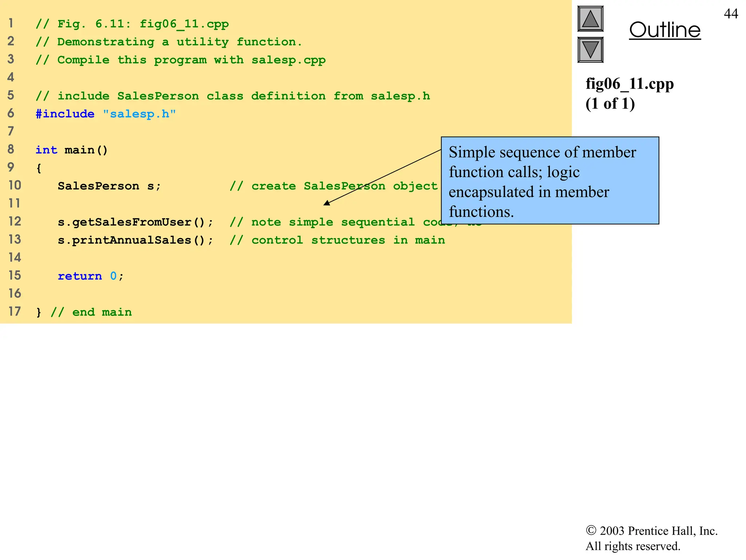This screenshot has height=560, width=746.
Task: Click the blue callout about member function calls
Action: [550, 180]
